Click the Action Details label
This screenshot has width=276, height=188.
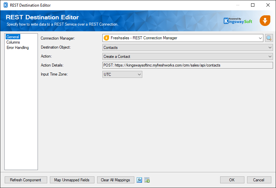[52, 65]
